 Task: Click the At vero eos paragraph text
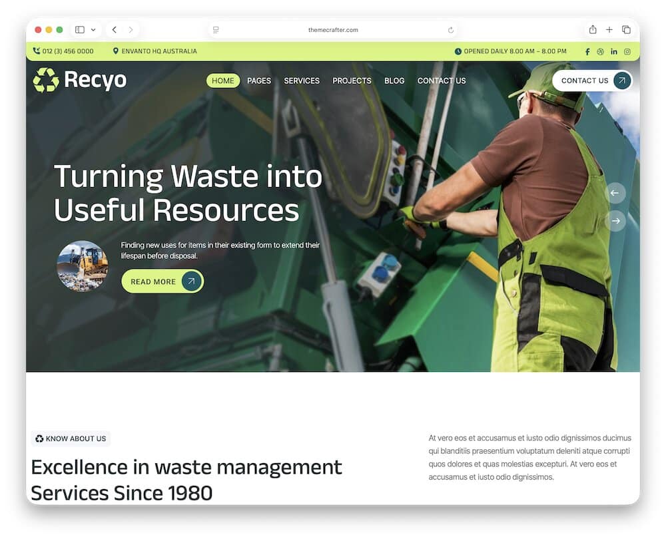coord(529,457)
